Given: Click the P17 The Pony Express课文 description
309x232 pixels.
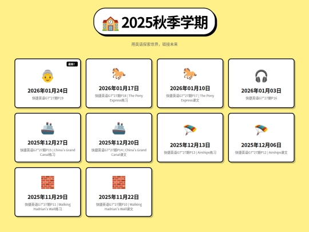Looking at the screenshot, I should click(x=190, y=98).
